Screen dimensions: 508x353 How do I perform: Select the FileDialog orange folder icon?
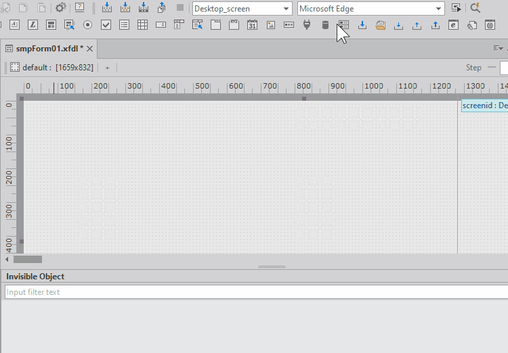tap(381, 25)
